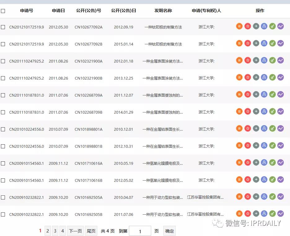Viewport: 290px width, 236px height.
Task: Click publication number CN101898801A
Action: pyautogui.click(x=89, y=129)
